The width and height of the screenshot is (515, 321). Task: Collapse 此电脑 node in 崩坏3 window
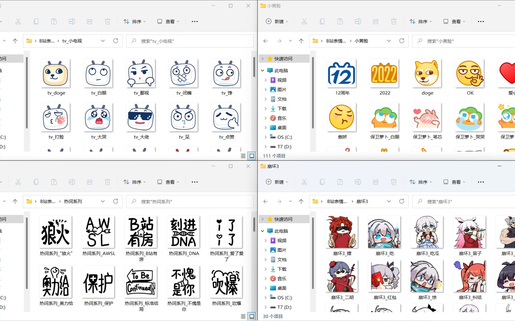point(263,231)
